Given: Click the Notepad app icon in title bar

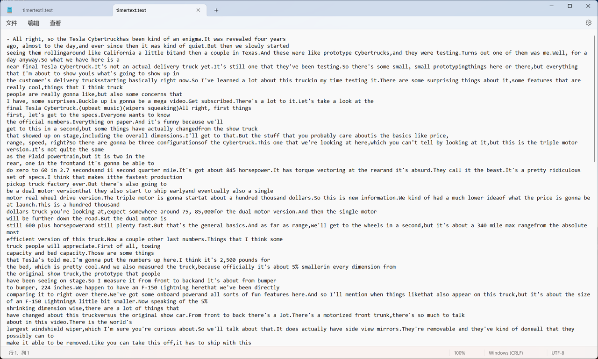Looking at the screenshot, I should pos(10,10).
